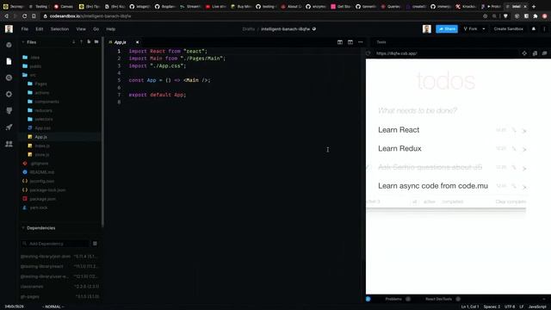This screenshot has width=551, height=310.
Task: Open the React DevTools tab
Action: tap(443, 299)
